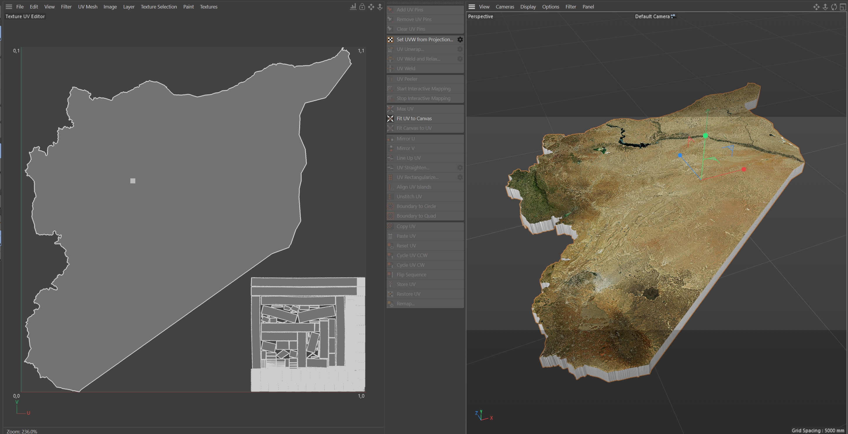The image size is (848, 434).
Task: Click the Fit UV to Canvas command
Action: click(x=414, y=119)
